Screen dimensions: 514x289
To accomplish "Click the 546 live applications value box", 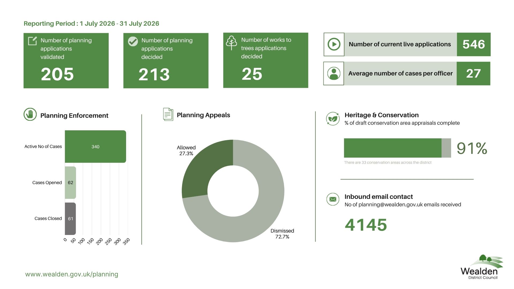I will [x=474, y=44].
